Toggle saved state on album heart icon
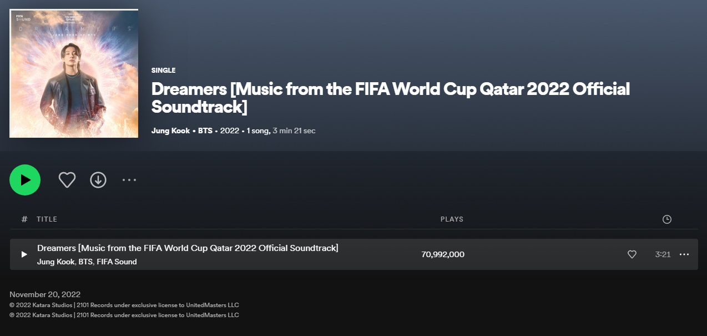This screenshot has height=336, width=707. point(67,180)
